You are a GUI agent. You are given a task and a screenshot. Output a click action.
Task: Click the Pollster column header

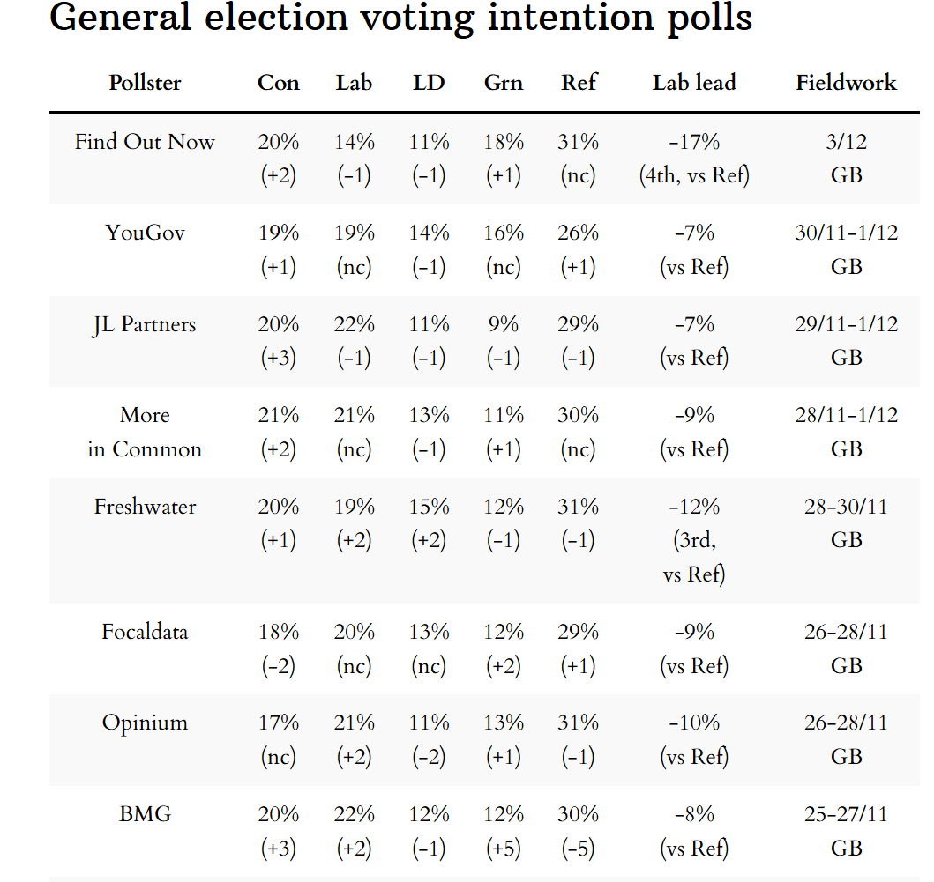click(145, 83)
